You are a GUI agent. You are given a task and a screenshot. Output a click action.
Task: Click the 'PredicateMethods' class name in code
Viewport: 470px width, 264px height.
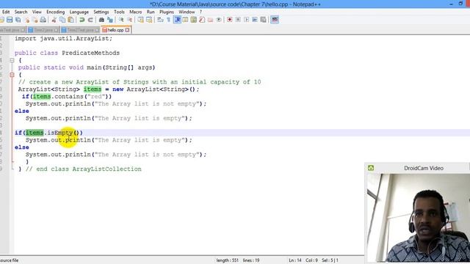(x=90, y=53)
